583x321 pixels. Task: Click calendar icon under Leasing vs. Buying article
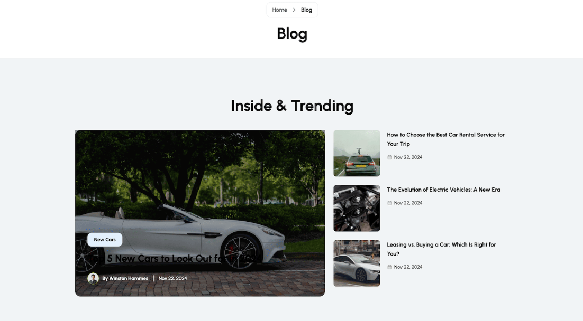click(x=390, y=267)
